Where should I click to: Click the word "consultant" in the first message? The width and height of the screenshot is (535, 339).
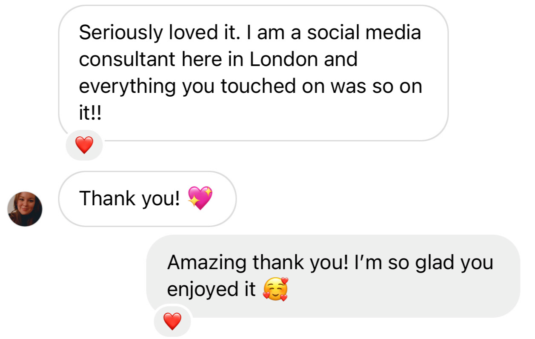pos(127,59)
